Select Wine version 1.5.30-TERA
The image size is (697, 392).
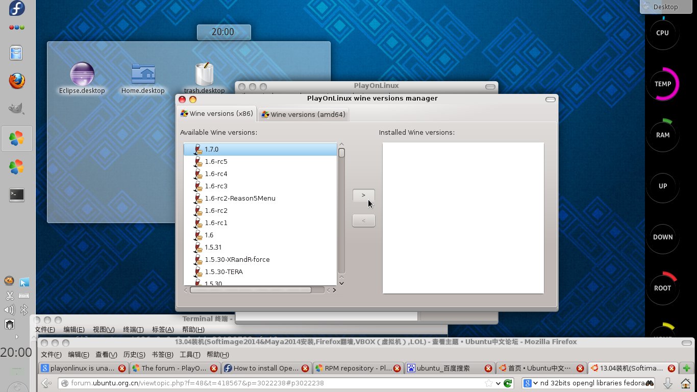click(x=260, y=272)
